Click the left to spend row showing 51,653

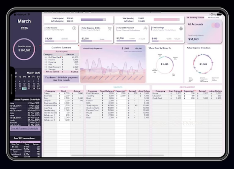coord(61,72)
